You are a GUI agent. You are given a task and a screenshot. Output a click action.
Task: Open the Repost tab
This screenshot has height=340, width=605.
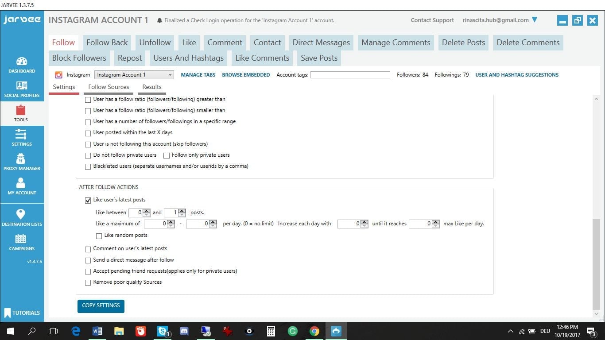click(130, 58)
